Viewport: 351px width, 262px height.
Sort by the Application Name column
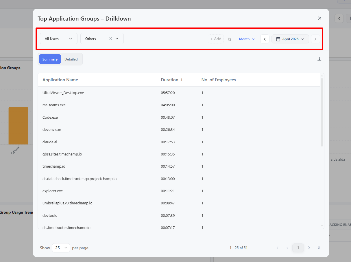pyautogui.click(x=60, y=80)
